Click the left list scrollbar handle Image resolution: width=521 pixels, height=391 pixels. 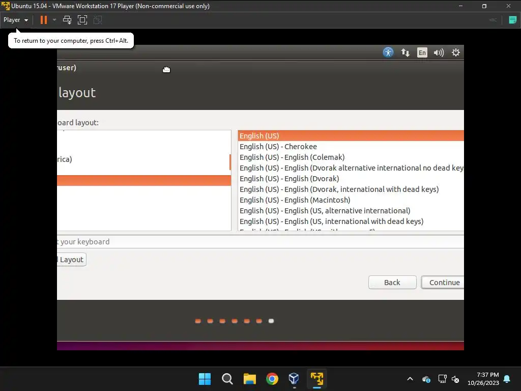coord(230,162)
